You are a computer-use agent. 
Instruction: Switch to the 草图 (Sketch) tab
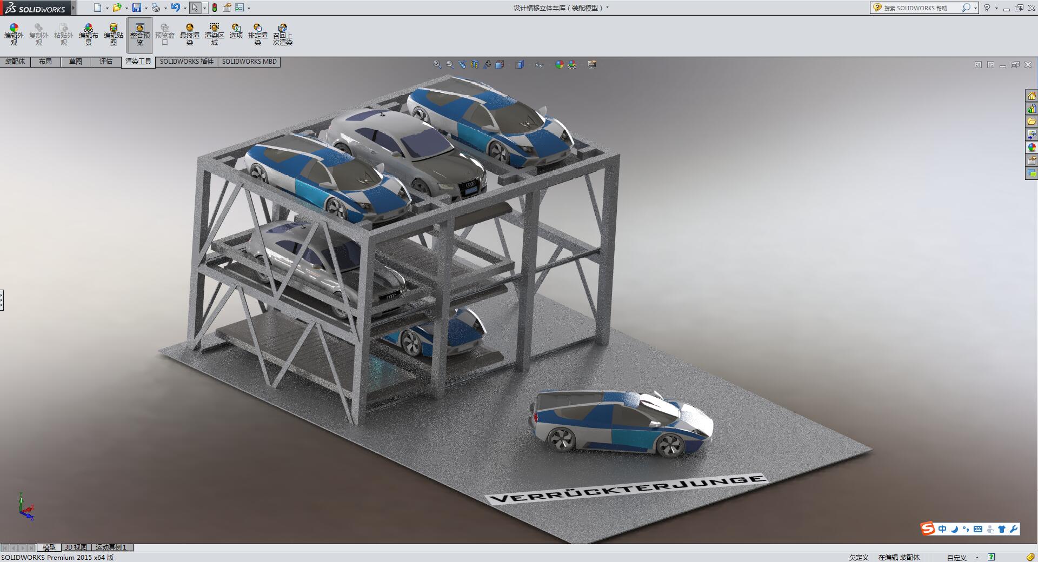76,62
